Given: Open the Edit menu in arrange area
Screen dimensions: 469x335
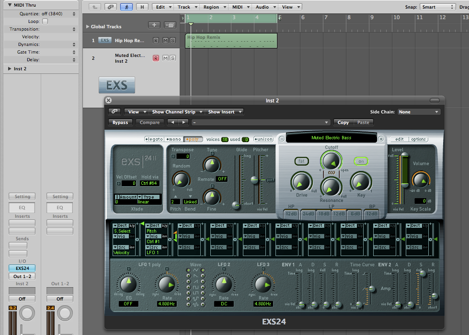Looking at the screenshot, I should pyautogui.click(x=163, y=7).
